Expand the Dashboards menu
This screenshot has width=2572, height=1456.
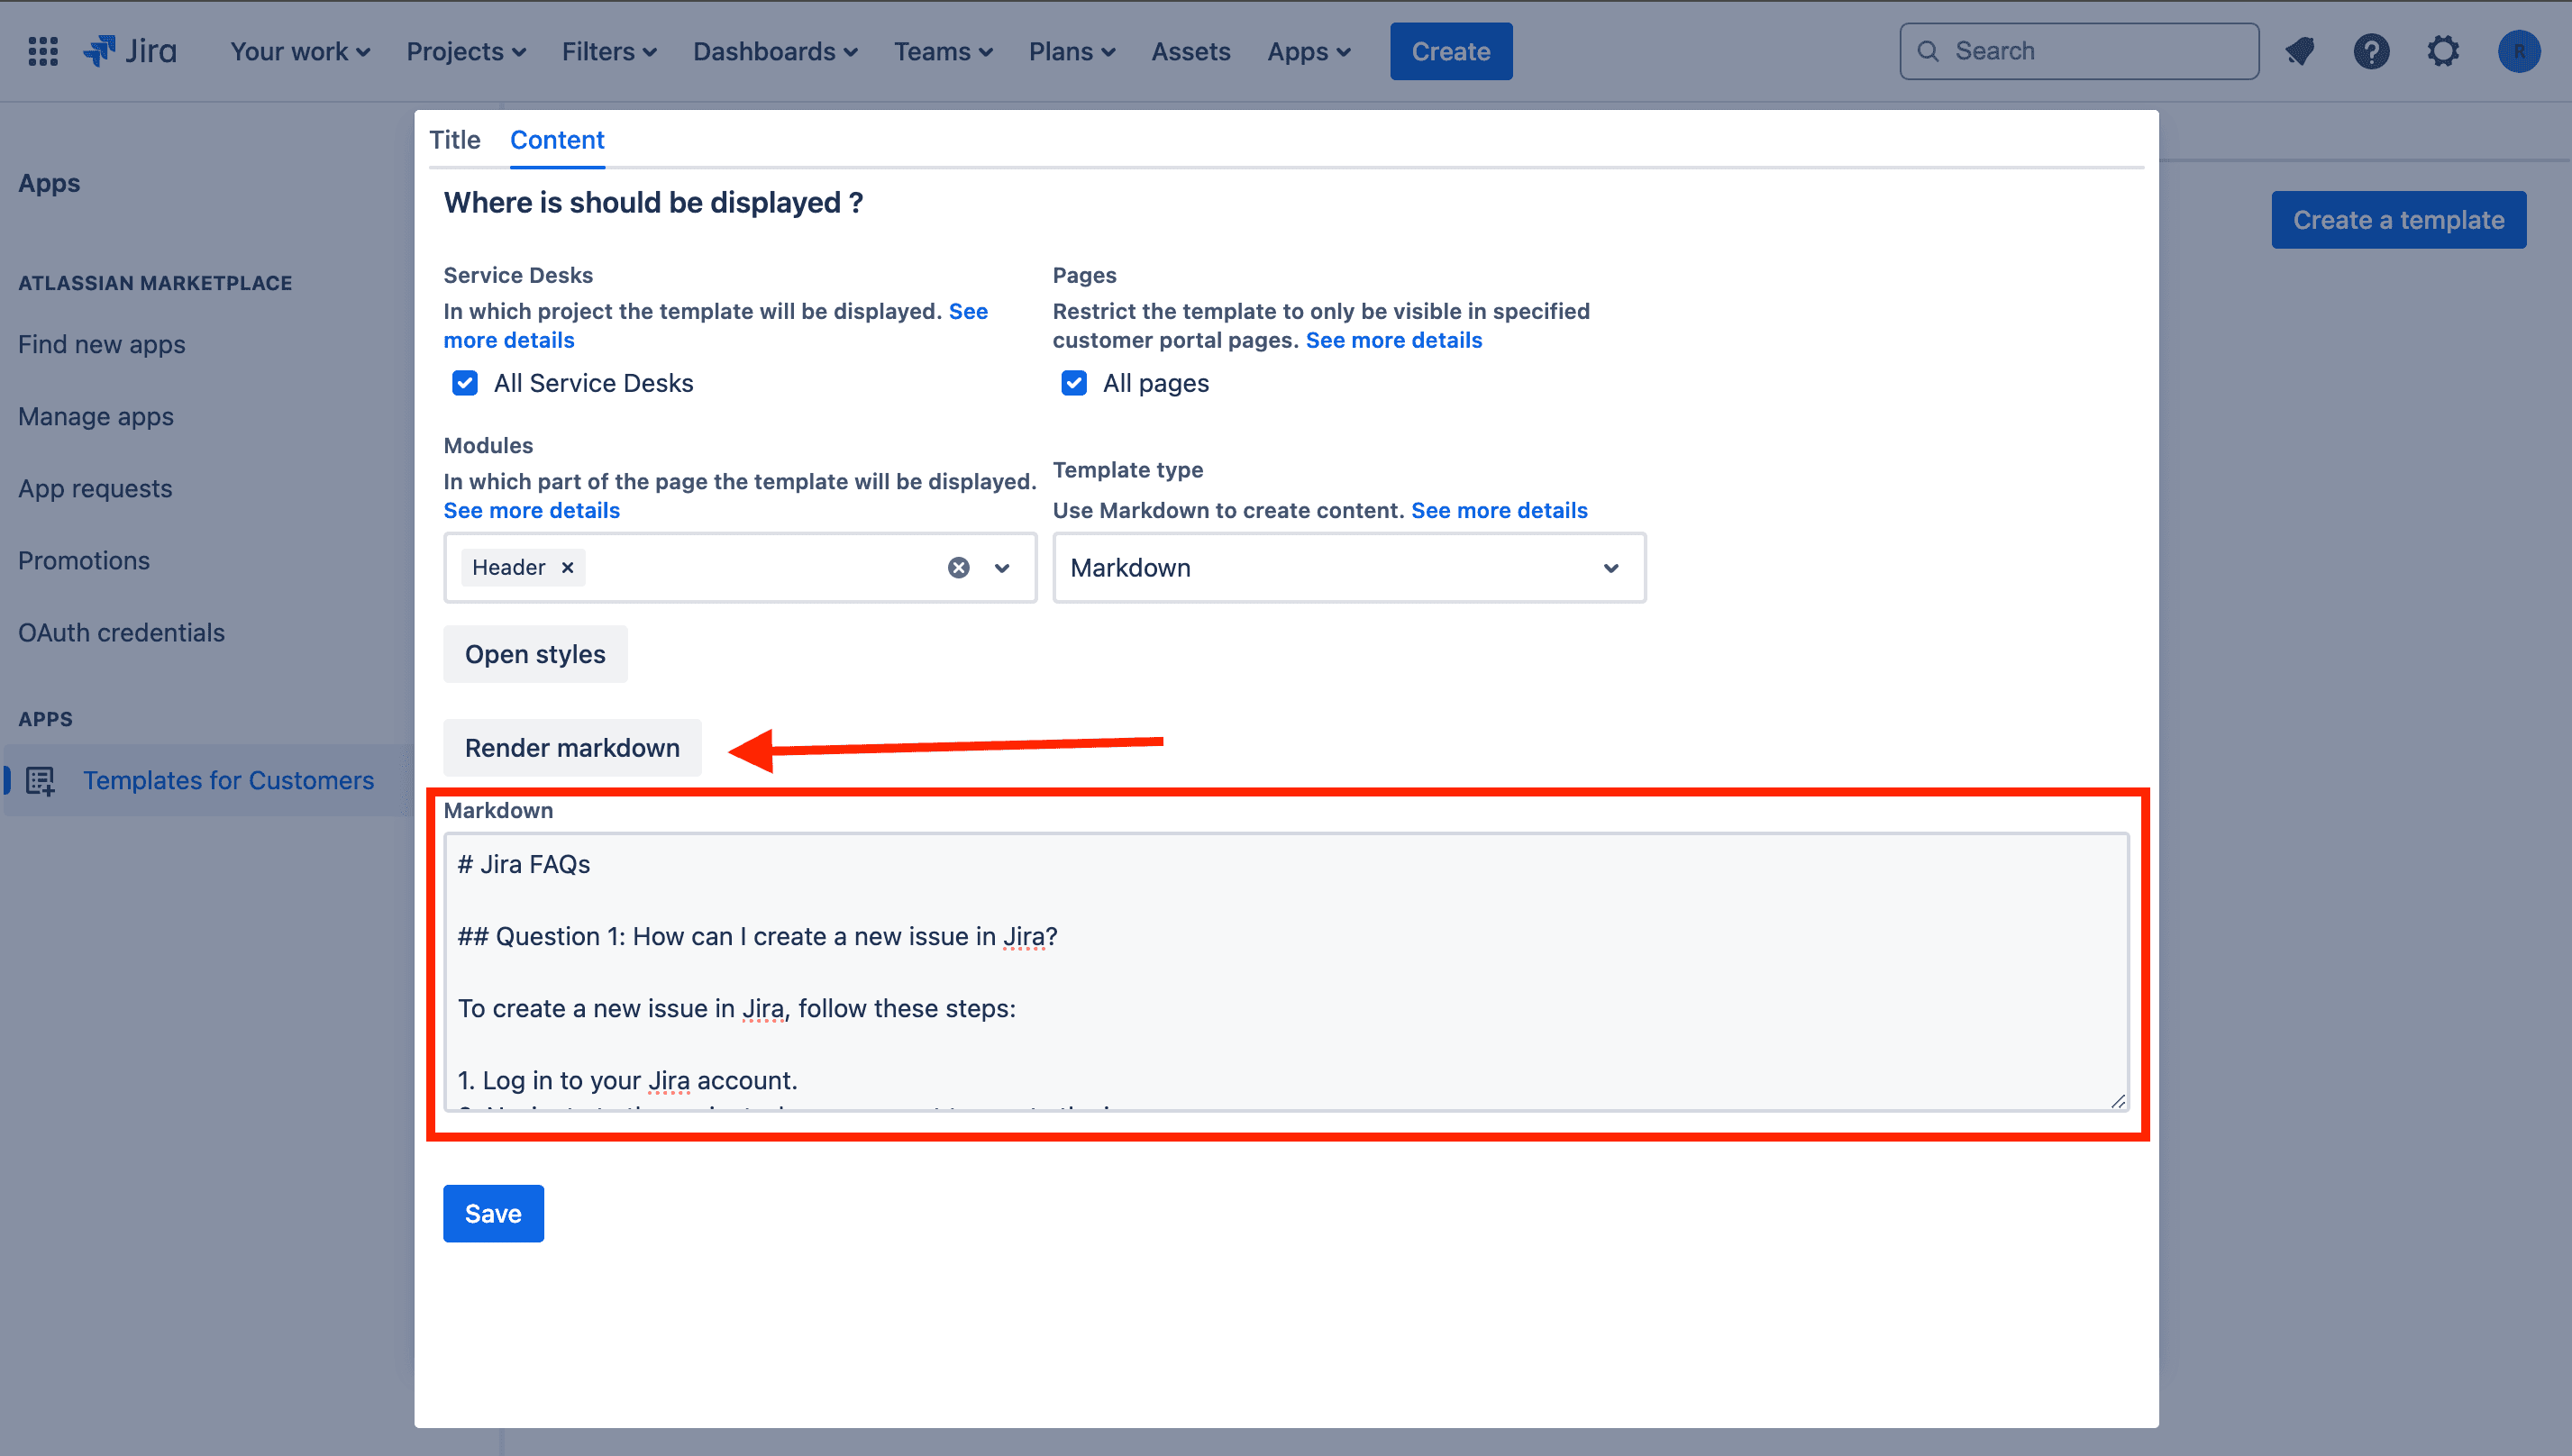pyautogui.click(x=775, y=51)
